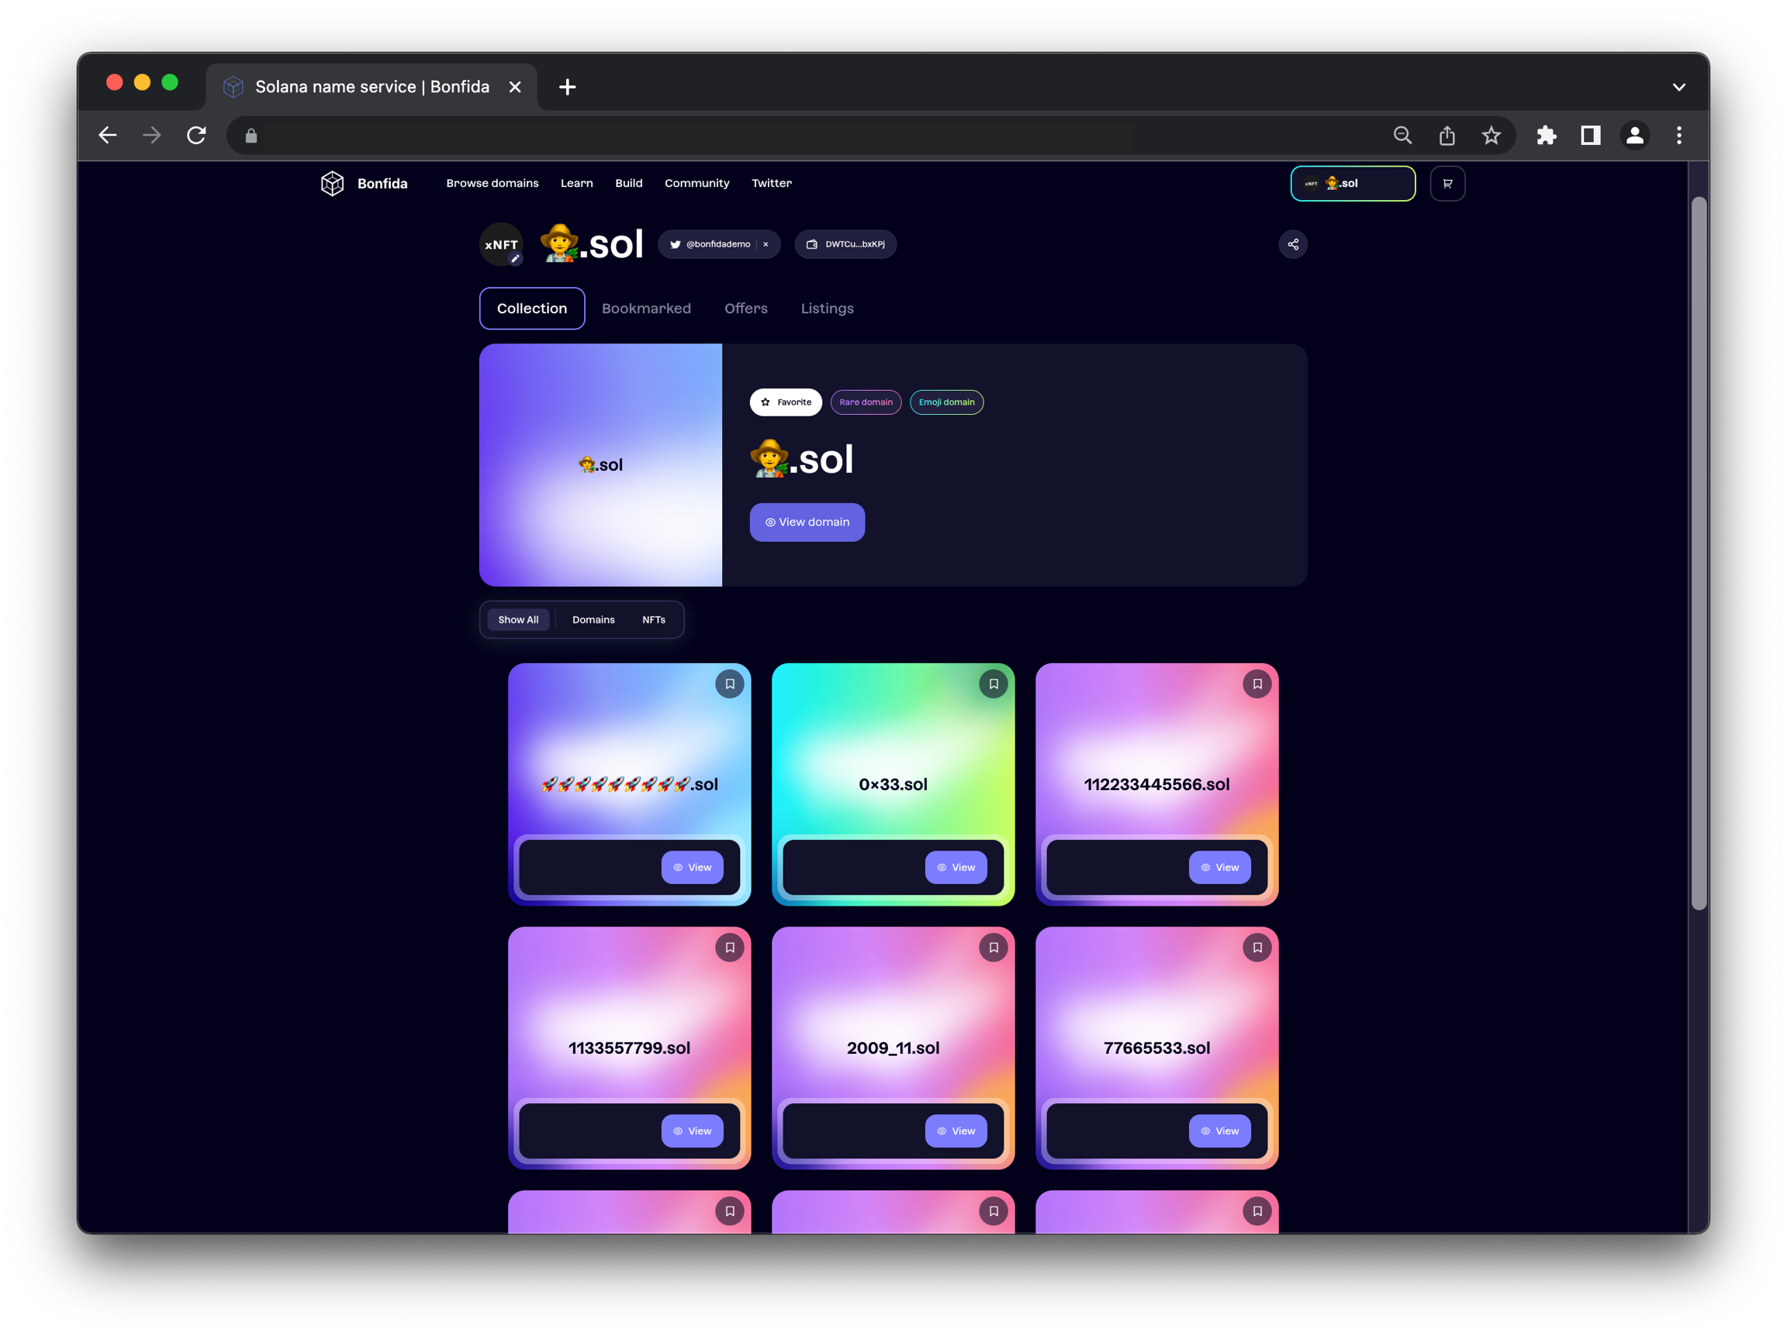Toggle the Favorite star on domain

[785, 402]
